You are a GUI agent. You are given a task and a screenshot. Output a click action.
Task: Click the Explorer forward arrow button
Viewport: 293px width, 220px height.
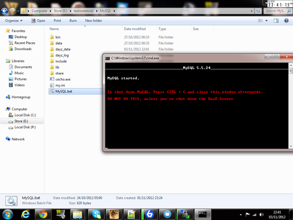(12, 11)
